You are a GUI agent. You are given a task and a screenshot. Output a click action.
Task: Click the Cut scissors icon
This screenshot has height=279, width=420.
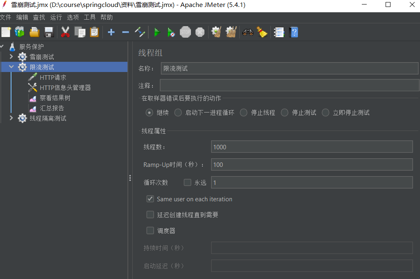coord(65,32)
